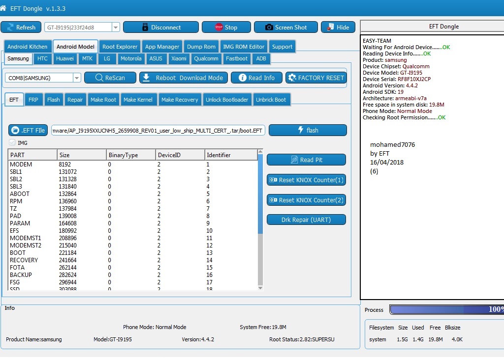Click the red Stop sign icon
Image resolution: width=504 pixels, height=358 pixels.
pyautogui.click(x=219, y=28)
